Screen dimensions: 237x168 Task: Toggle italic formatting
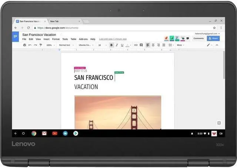pos(117,45)
